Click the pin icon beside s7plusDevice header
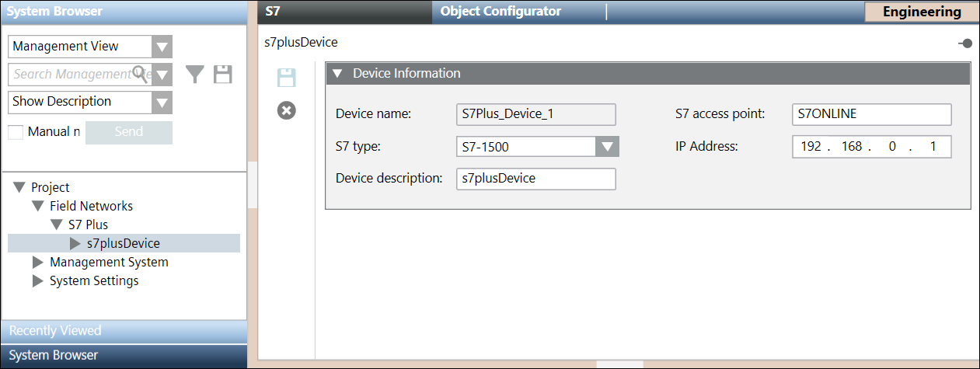 [x=966, y=44]
